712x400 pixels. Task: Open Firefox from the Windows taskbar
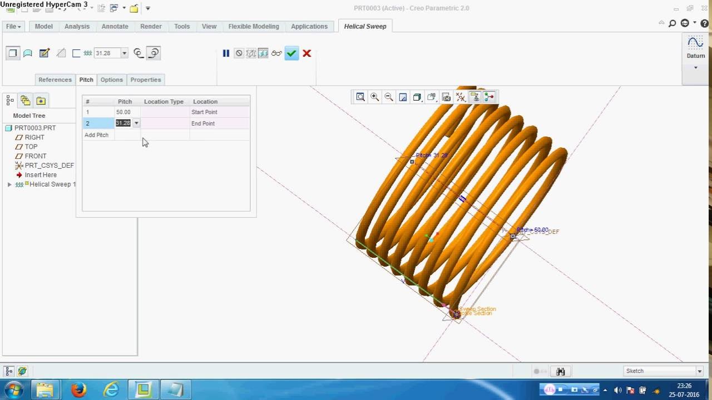tap(78, 390)
